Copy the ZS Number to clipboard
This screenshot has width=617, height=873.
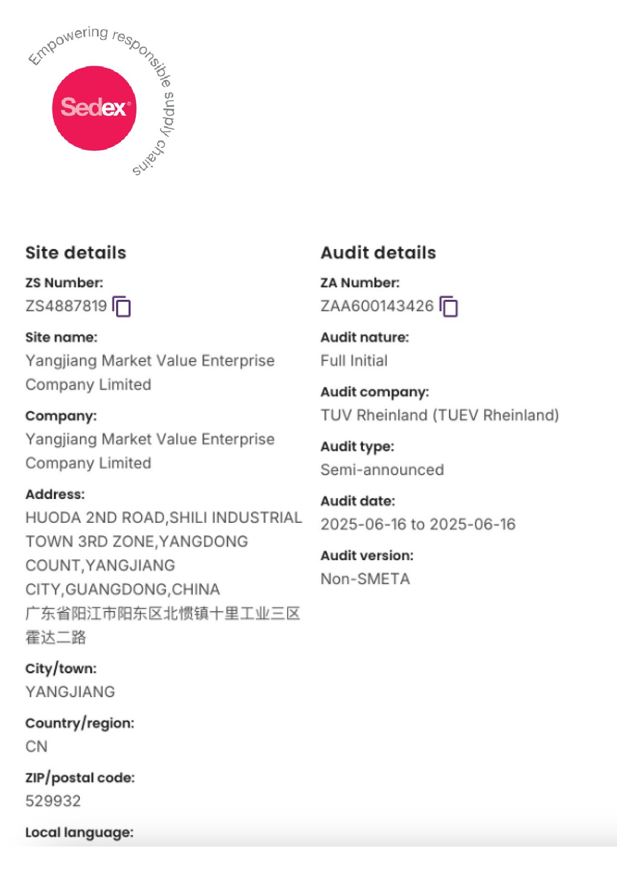pyautogui.click(x=122, y=307)
